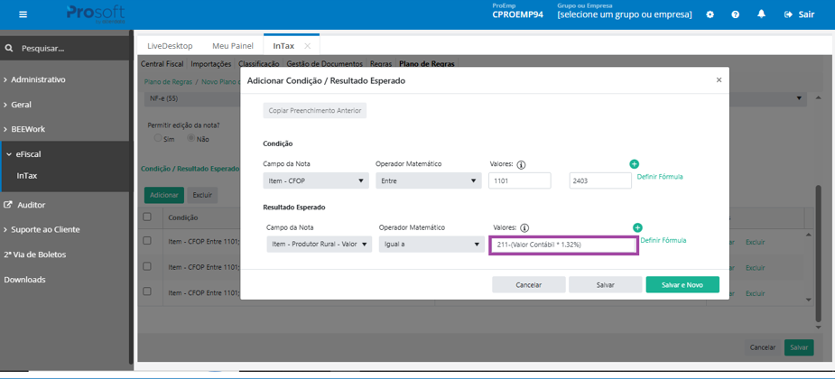This screenshot has height=379, width=835.
Task: Click info icon next to Resultado Valores
Action: click(x=524, y=227)
